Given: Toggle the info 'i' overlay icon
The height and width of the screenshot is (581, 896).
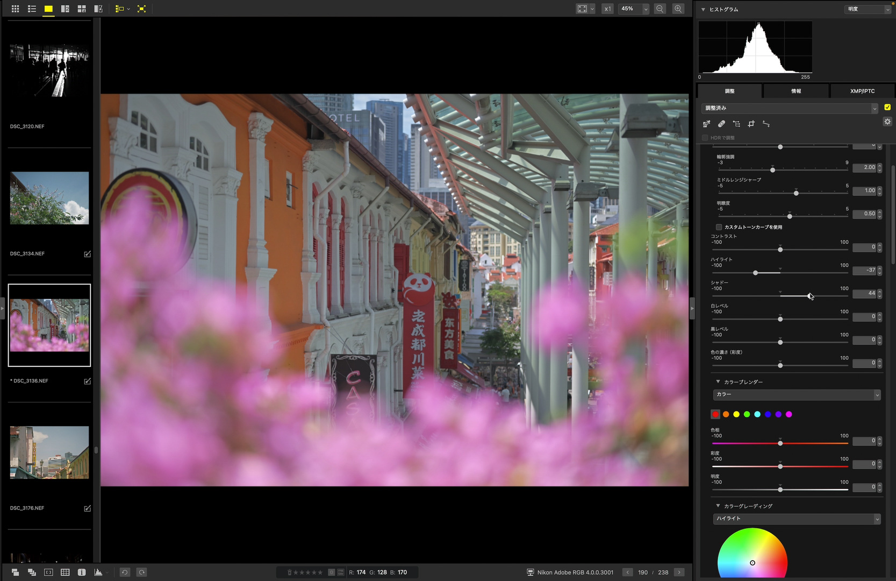Looking at the screenshot, I should click(82, 572).
